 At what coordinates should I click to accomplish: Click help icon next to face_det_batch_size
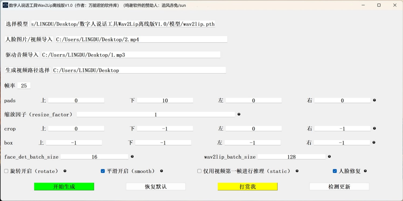click(132, 156)
